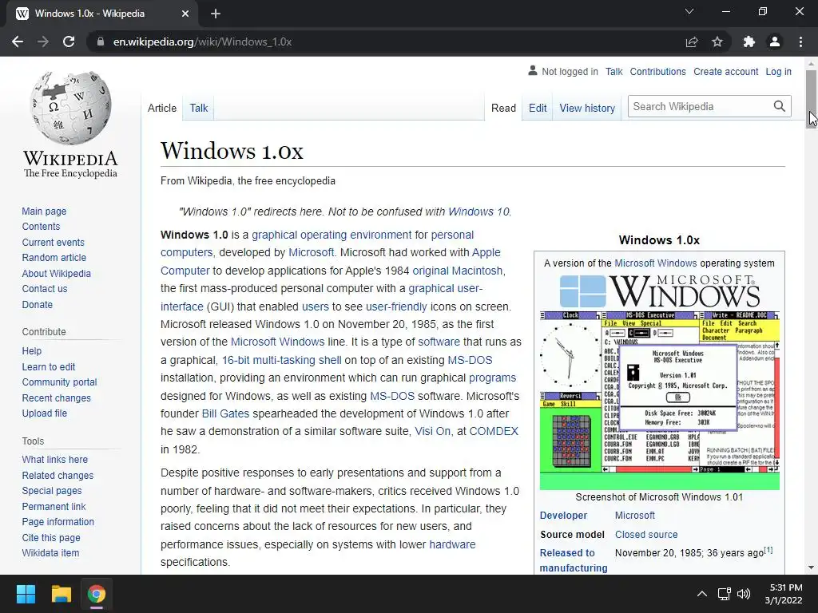This screenshot has width=818, height=613.
Task: Open the Bill Gates article link
Action: pyautogui.click(x=225, y=414)
